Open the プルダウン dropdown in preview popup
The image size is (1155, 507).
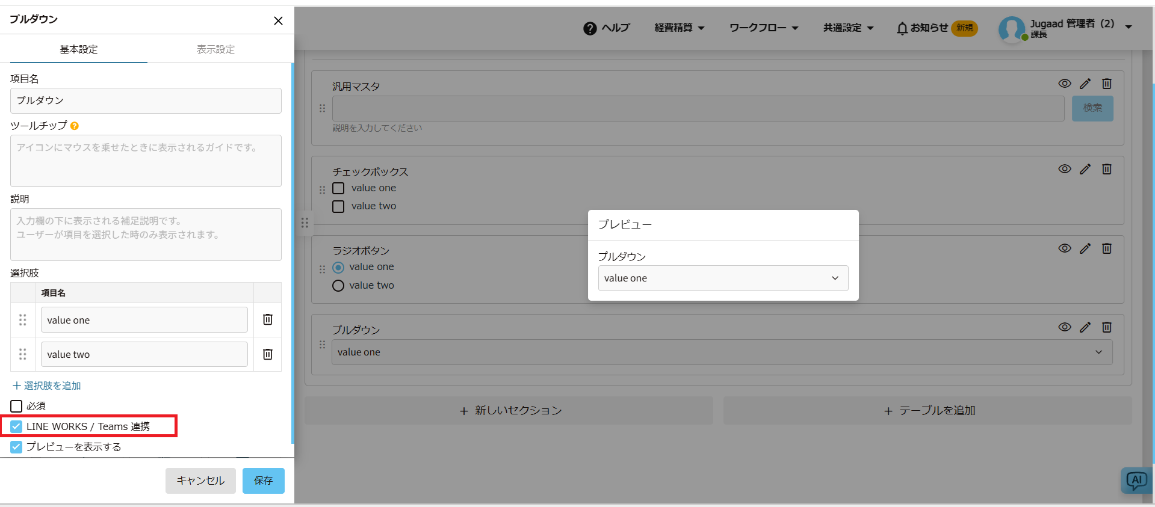click(723, 278)
